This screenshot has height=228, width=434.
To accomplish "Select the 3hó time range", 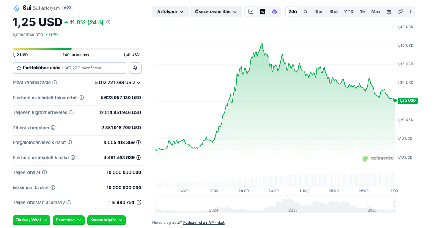I will (x=333, y=11).
